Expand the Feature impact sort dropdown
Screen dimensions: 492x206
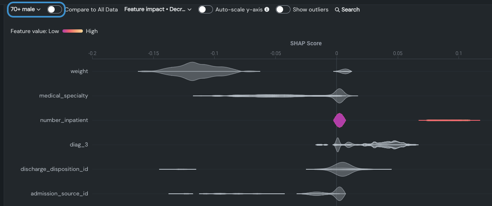click(158, 9)
